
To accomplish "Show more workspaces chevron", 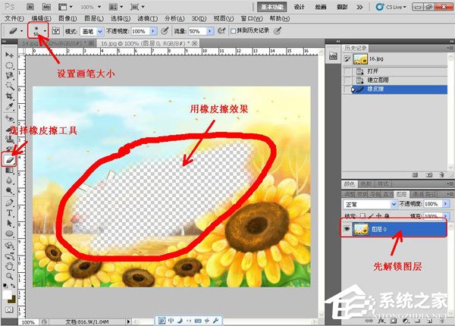I will click(x=359, y=7).
